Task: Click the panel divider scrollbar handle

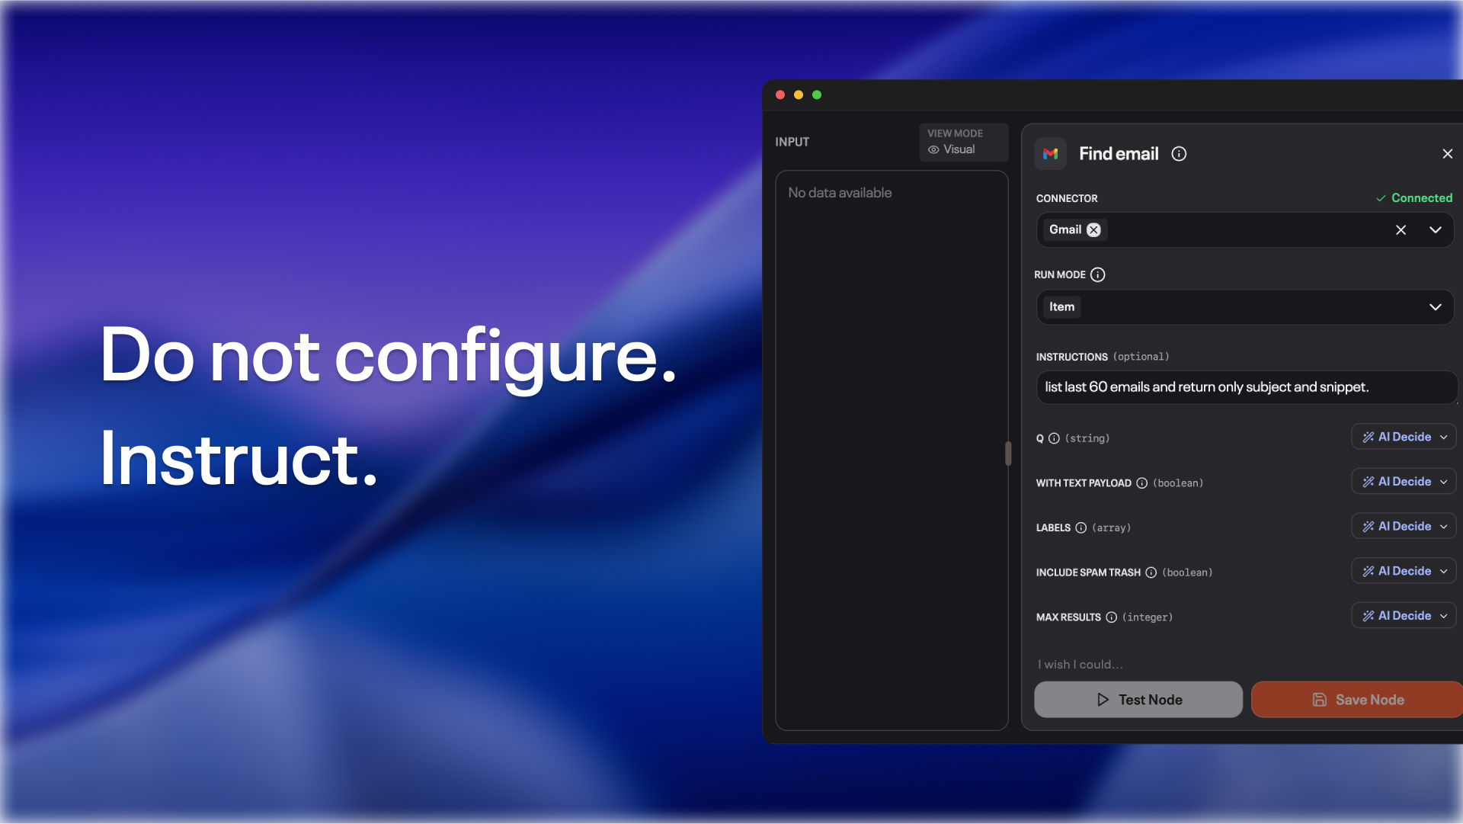Action: pos(1008,454)
